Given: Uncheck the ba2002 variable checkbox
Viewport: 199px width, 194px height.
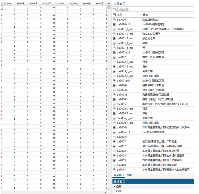Looking at the screenshot, I should [115, 57].
